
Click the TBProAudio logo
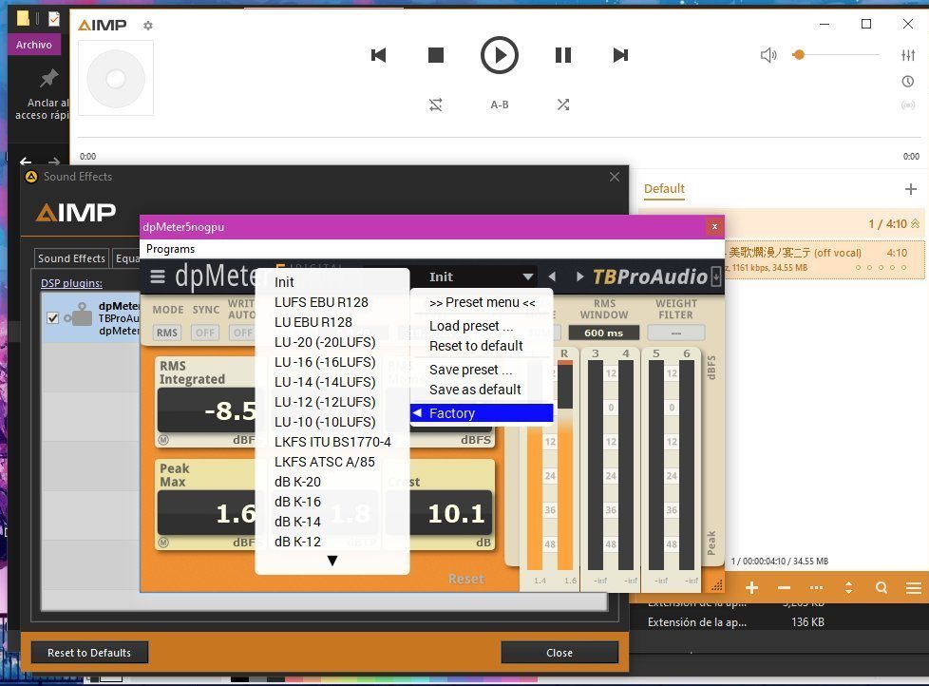[x=650, y=276]
